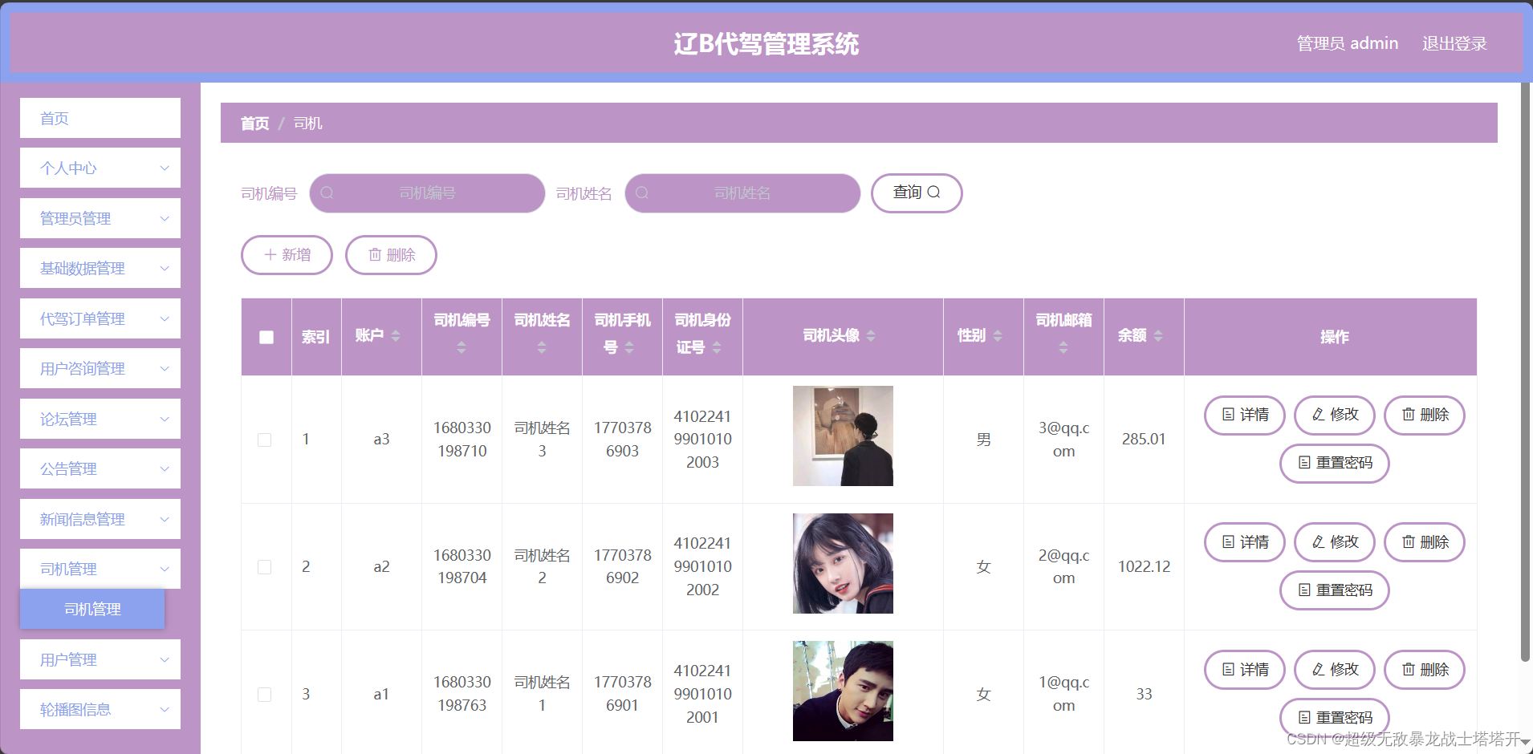Expand the 个人中心 sidebar menu
Image resolution: width=1533 pixels, height=754 pixels.
click(100, 168)
